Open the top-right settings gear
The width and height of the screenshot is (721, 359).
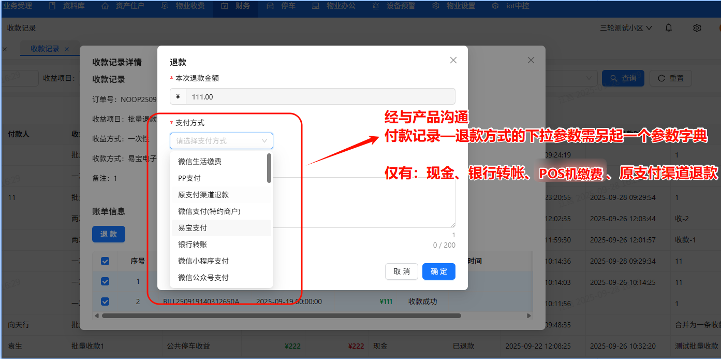click(697, 27)
